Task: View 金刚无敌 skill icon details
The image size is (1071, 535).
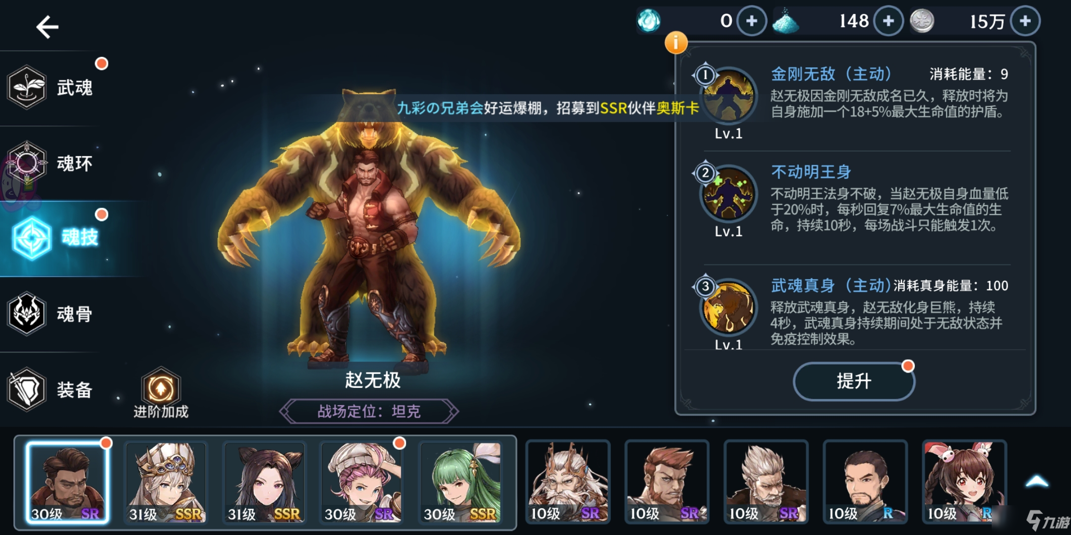Action: (728, 96)
